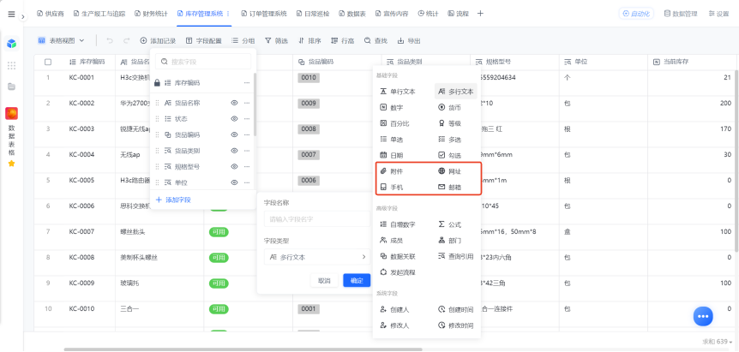Screen dimensions: 739x352
Task: Select 发起流程 field type
Action: 399,272
